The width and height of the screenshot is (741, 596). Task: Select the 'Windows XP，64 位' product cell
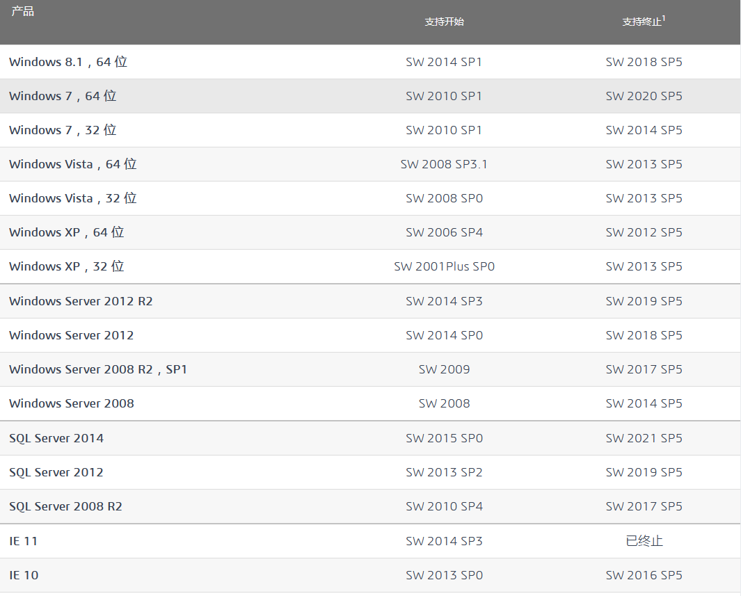(67, 232)
